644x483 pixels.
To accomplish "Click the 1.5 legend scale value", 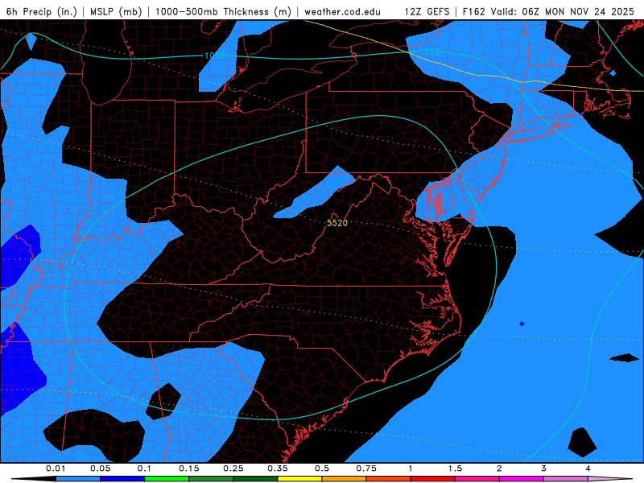I will point(455,469).
